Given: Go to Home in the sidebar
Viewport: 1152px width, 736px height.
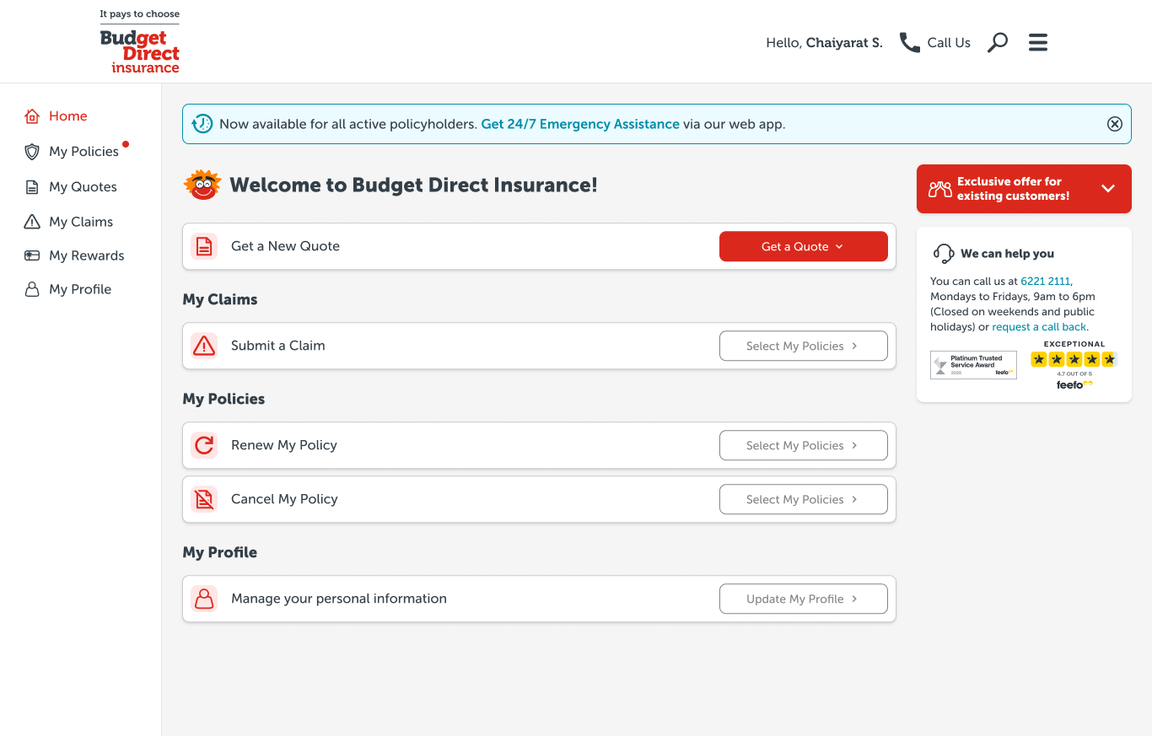Looking at the screenshot, I should [x=68, y=116].
